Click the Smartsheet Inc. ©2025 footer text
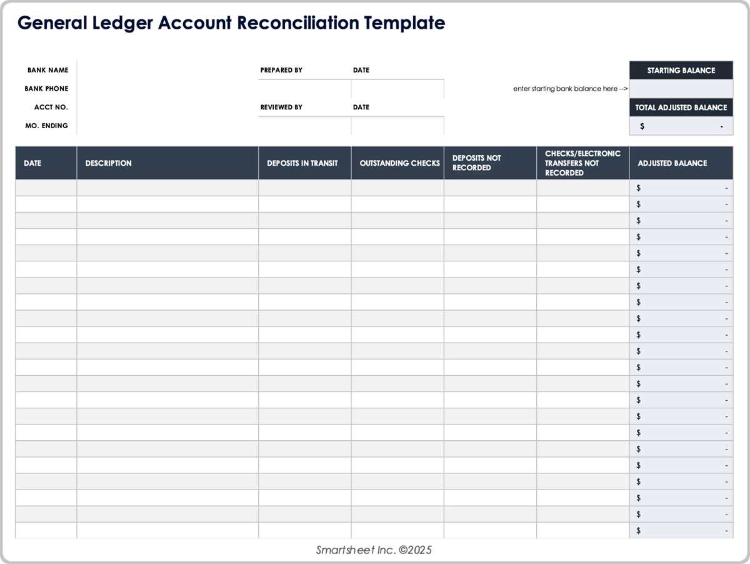This screenshot has height=564, width=750. [374, 550]
